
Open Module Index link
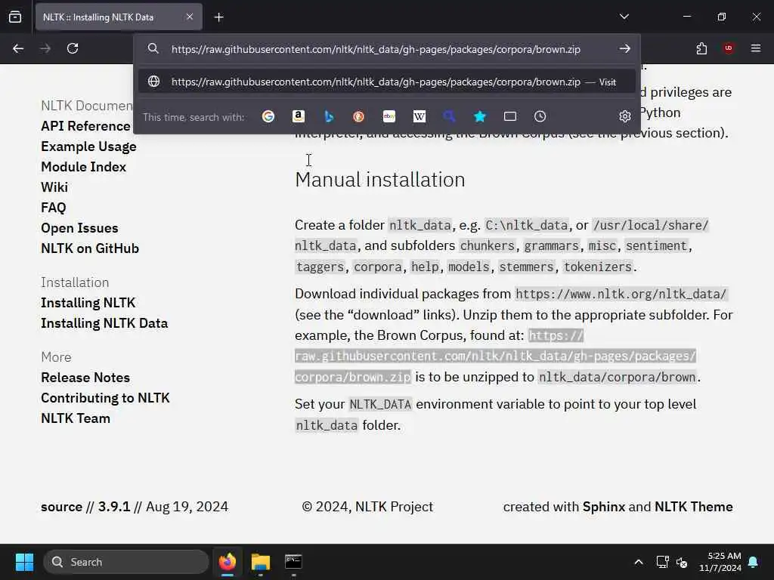pyautogui.click(x=83, y=167)
